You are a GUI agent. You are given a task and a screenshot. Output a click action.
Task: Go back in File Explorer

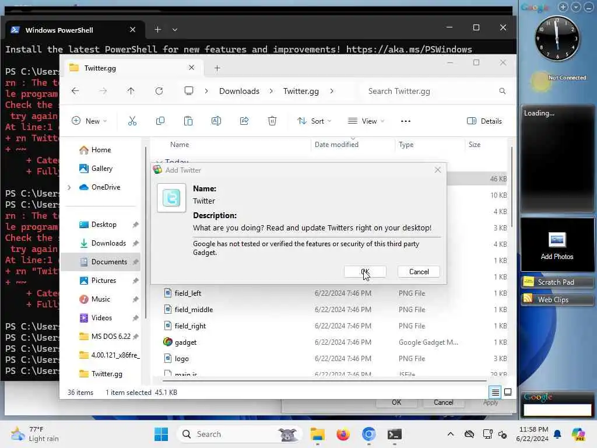coord(75,91)
